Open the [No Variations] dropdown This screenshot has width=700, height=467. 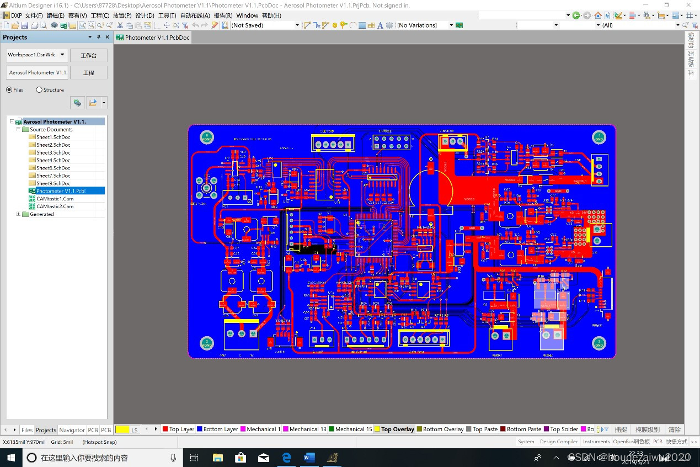click(x=451, y=25)
